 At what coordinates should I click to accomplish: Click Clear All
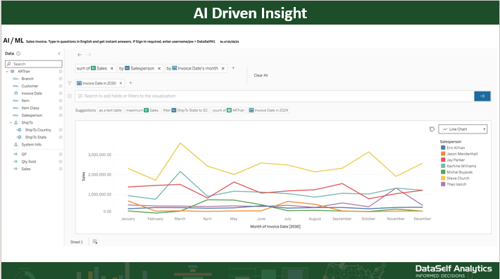[x=261, y=75]
